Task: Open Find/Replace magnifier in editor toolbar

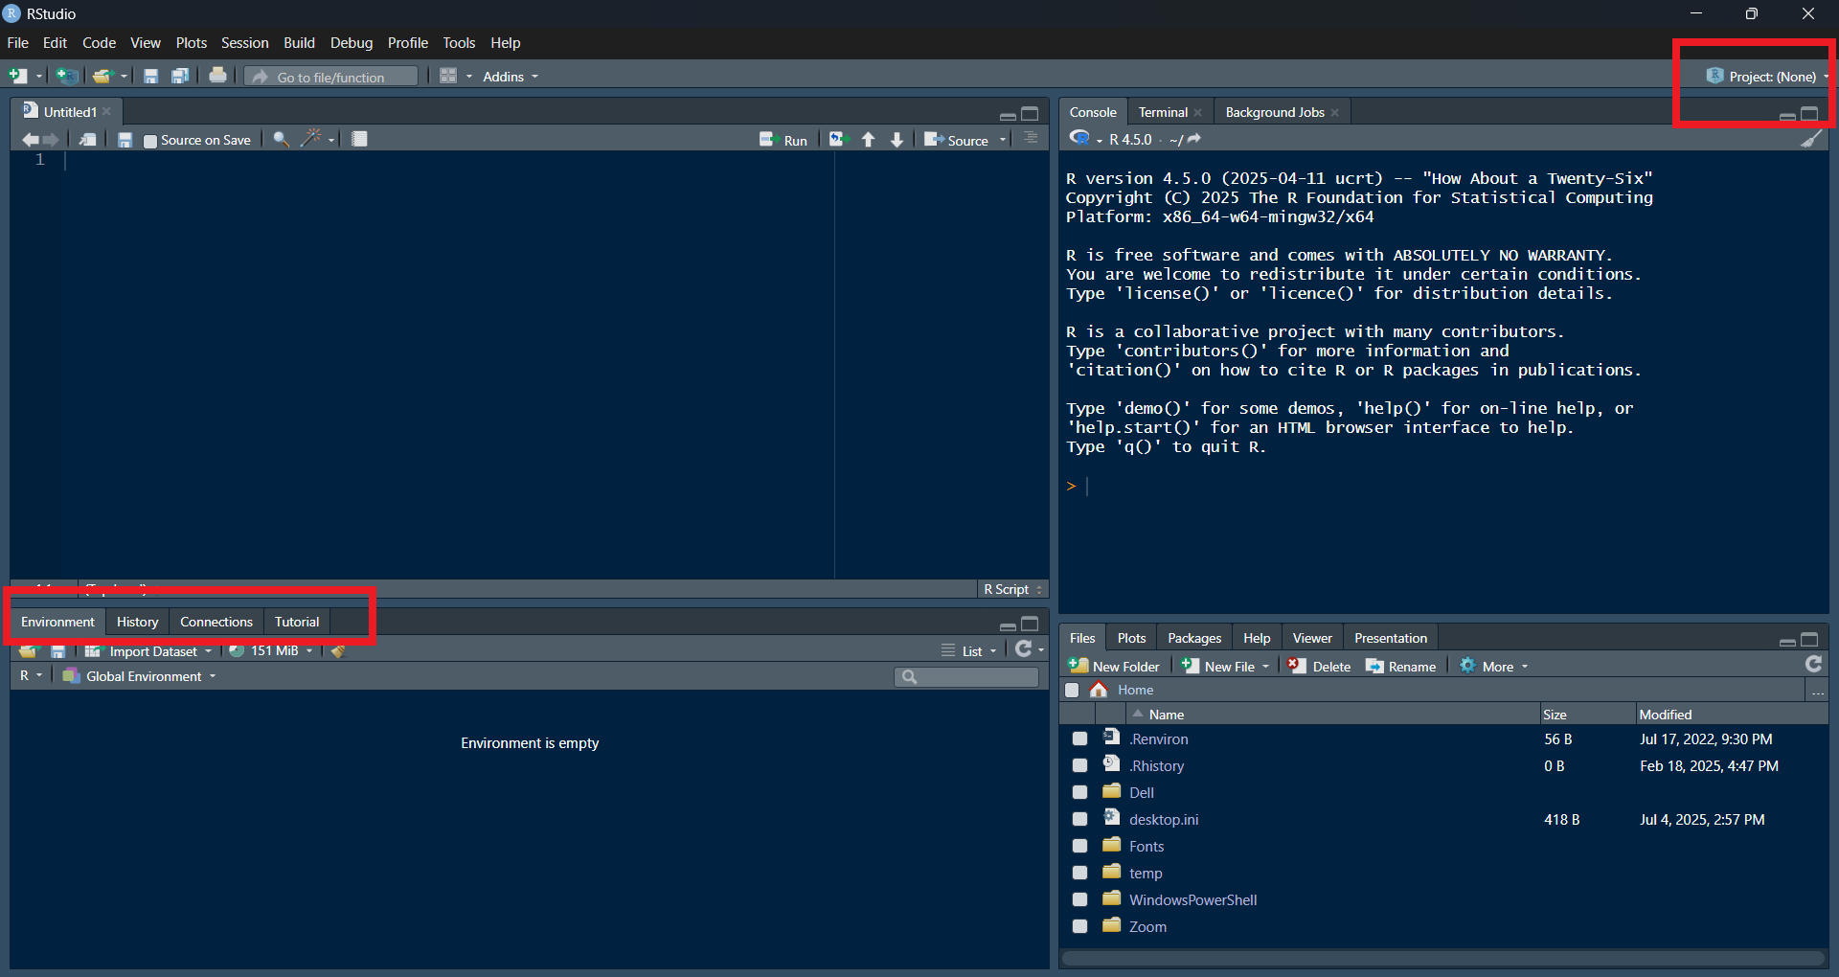Action: [281, 139]
